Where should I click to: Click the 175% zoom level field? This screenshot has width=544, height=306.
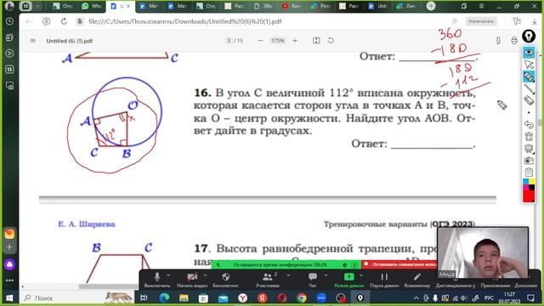[x=278, y=41]
